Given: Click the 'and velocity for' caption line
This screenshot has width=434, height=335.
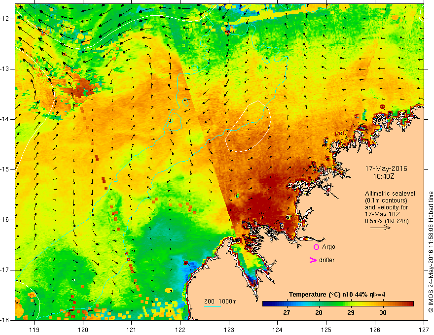Looking at the screenshot, I should point(386,207).
